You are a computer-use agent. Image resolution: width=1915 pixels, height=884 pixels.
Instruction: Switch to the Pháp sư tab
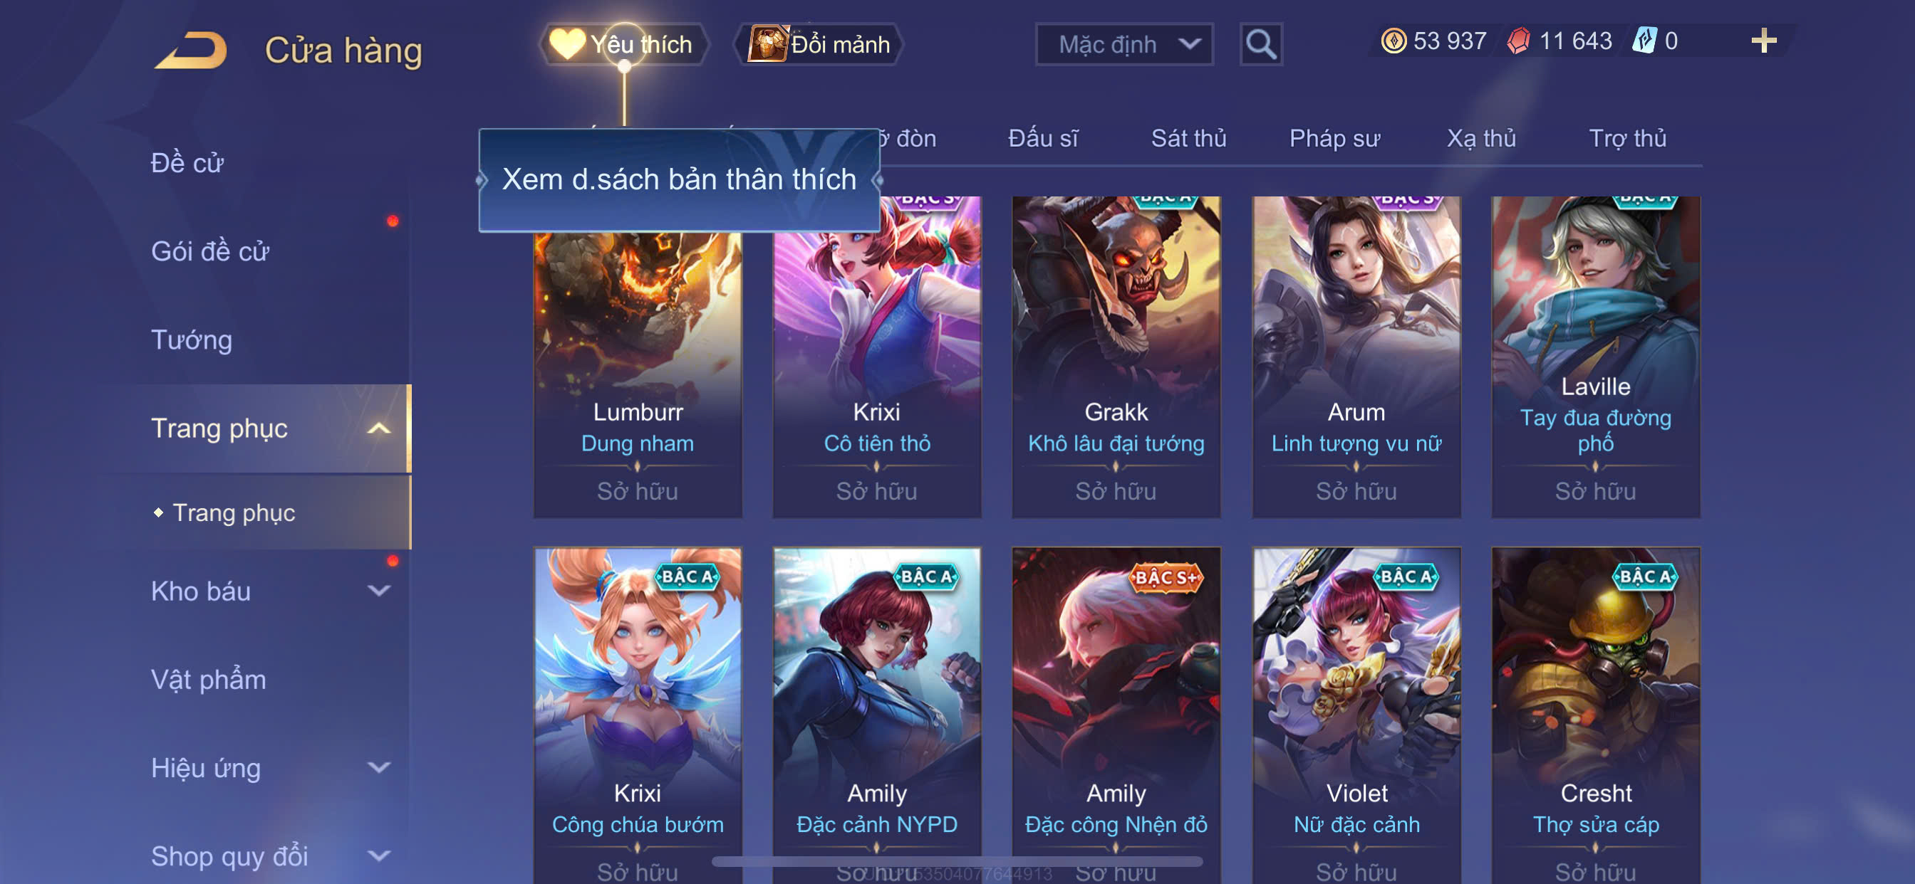point(1334,138)
